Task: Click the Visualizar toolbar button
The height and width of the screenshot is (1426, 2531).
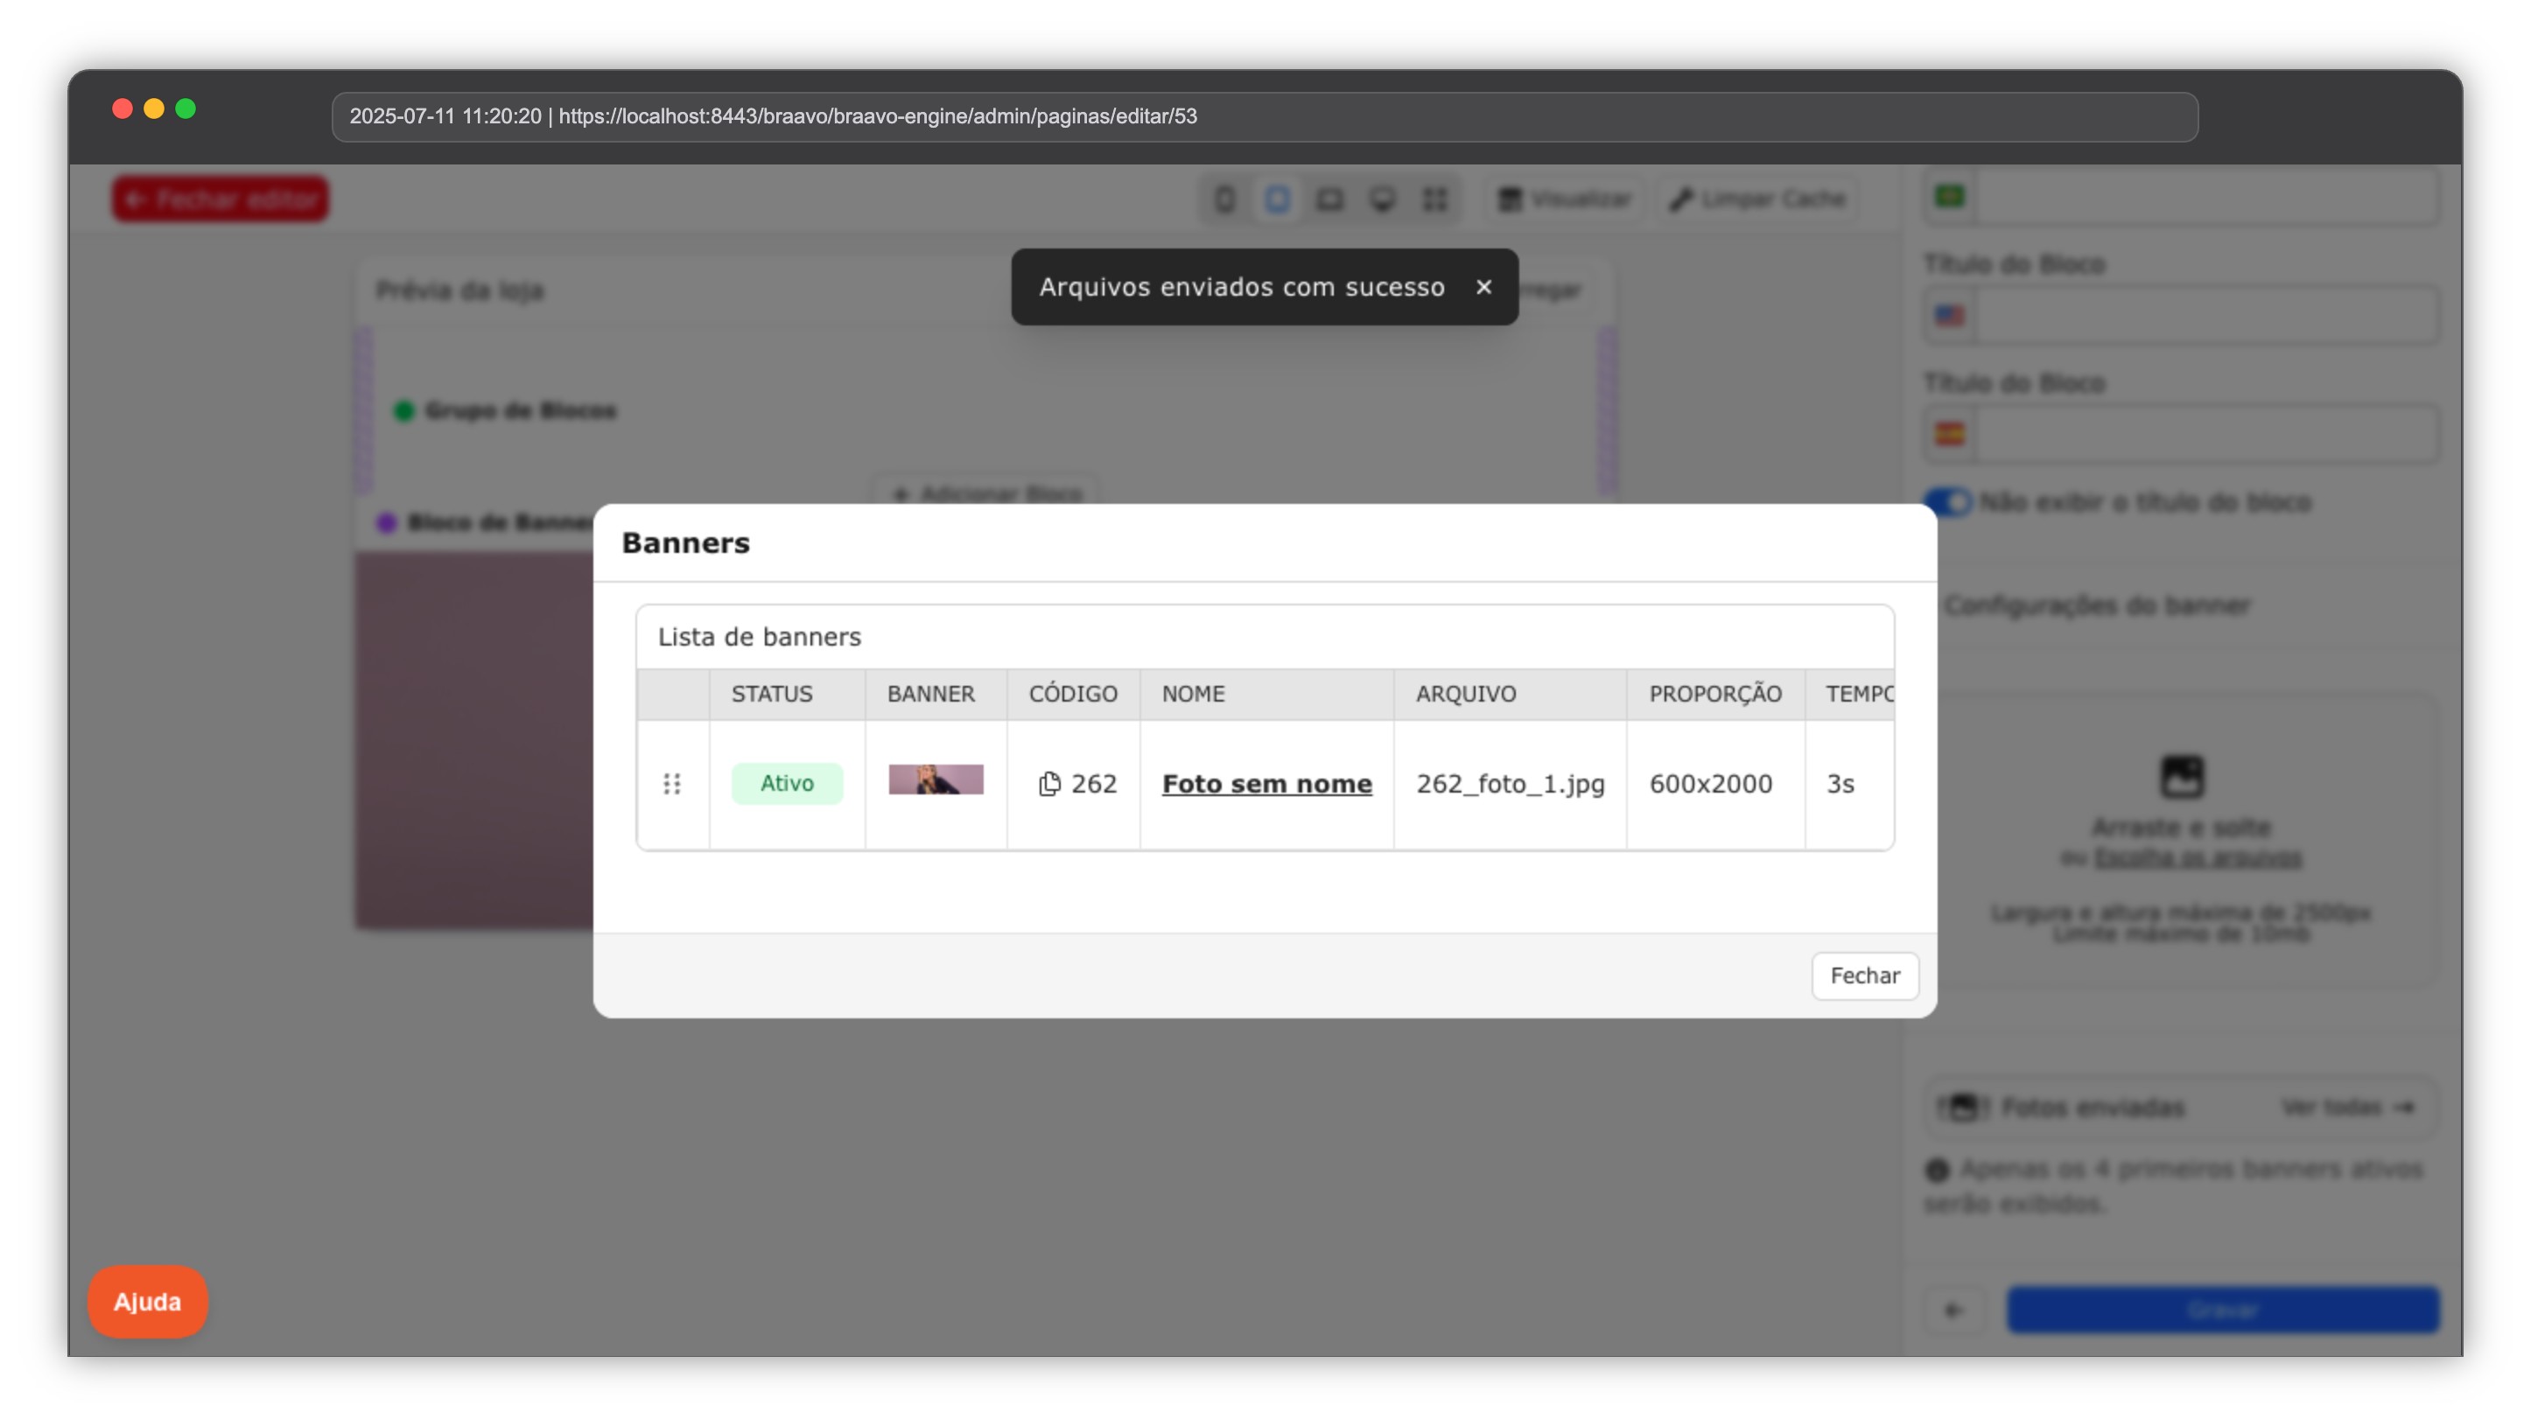Action: coord(1564,199)
